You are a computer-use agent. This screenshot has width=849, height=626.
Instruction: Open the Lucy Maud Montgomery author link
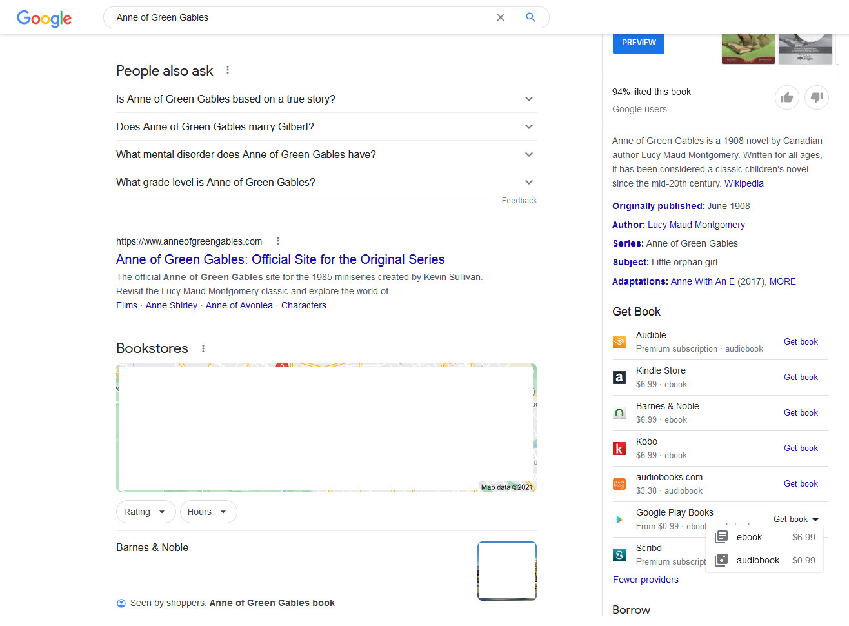pyautogui.click(x=696, y=225)
